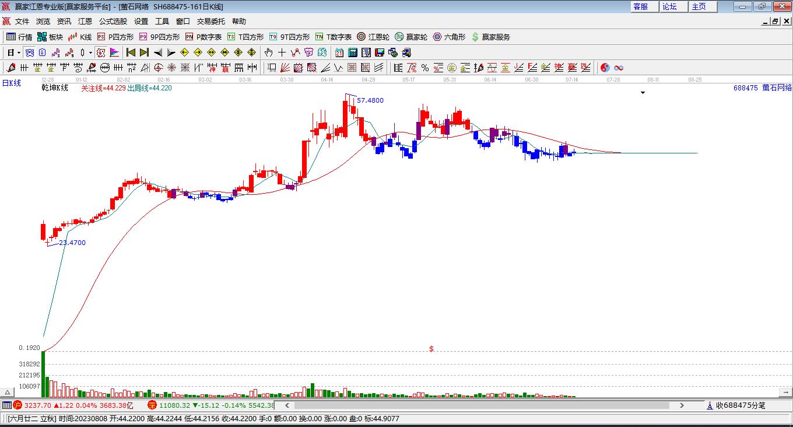Open the 工具 menu
793x427 pixels.
(162, 22)
